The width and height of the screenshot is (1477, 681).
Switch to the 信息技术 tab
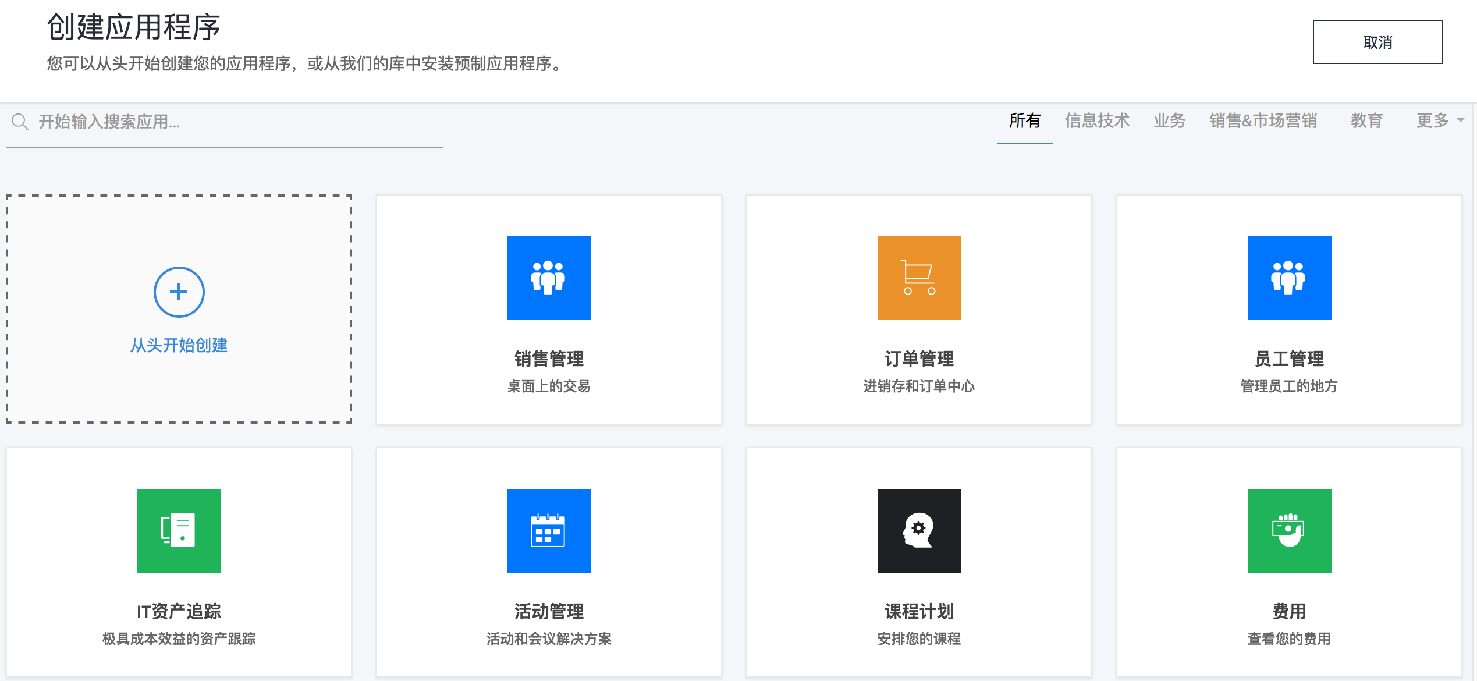pyautogui.click(x=1097, y=120)
